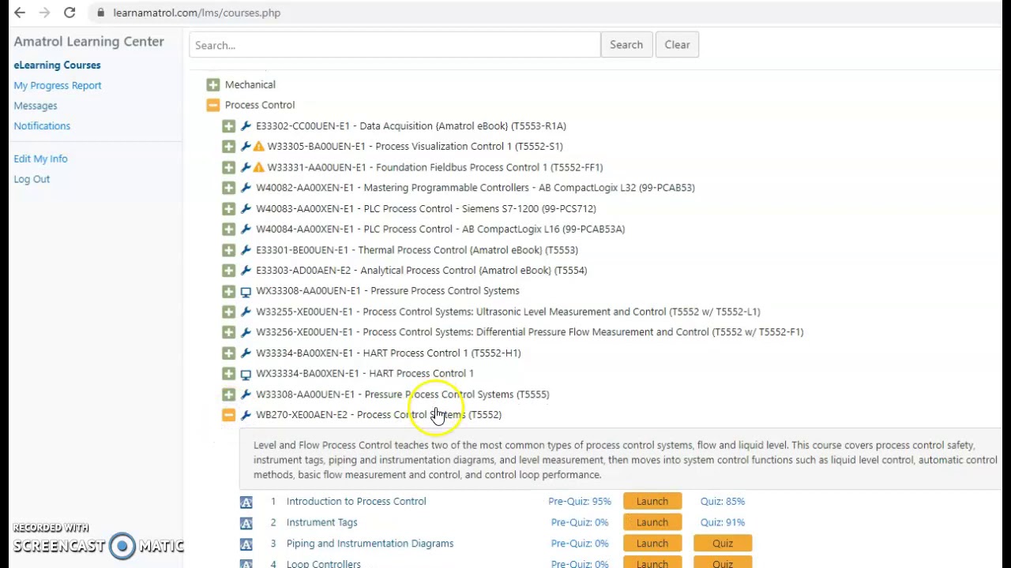
Task: Click wrench icon of W40083 Siemens S7-1200
Action: (x=246, y=208)
